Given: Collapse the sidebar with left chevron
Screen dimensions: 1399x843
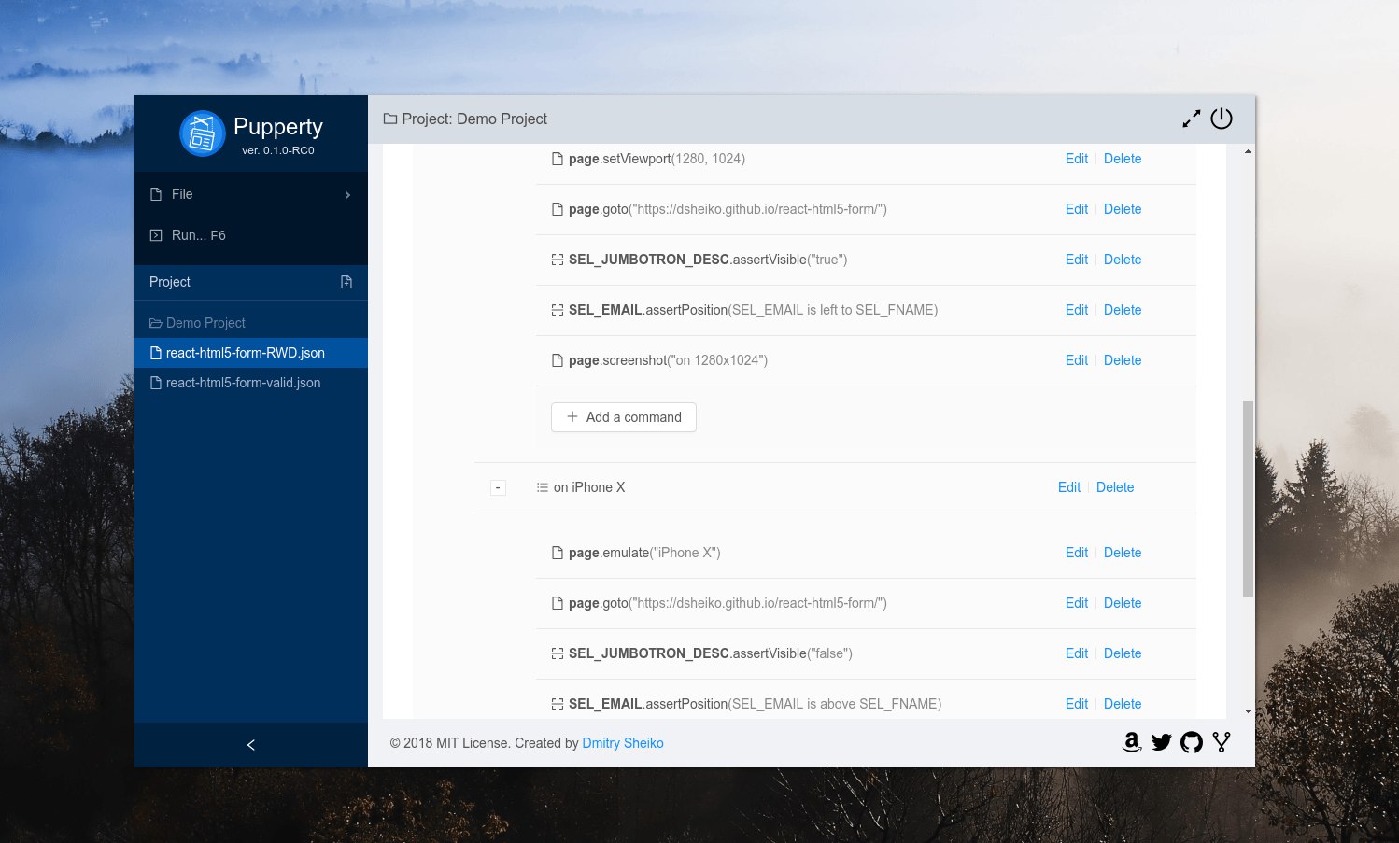Looking at the screenshot, I should point(250,745).
